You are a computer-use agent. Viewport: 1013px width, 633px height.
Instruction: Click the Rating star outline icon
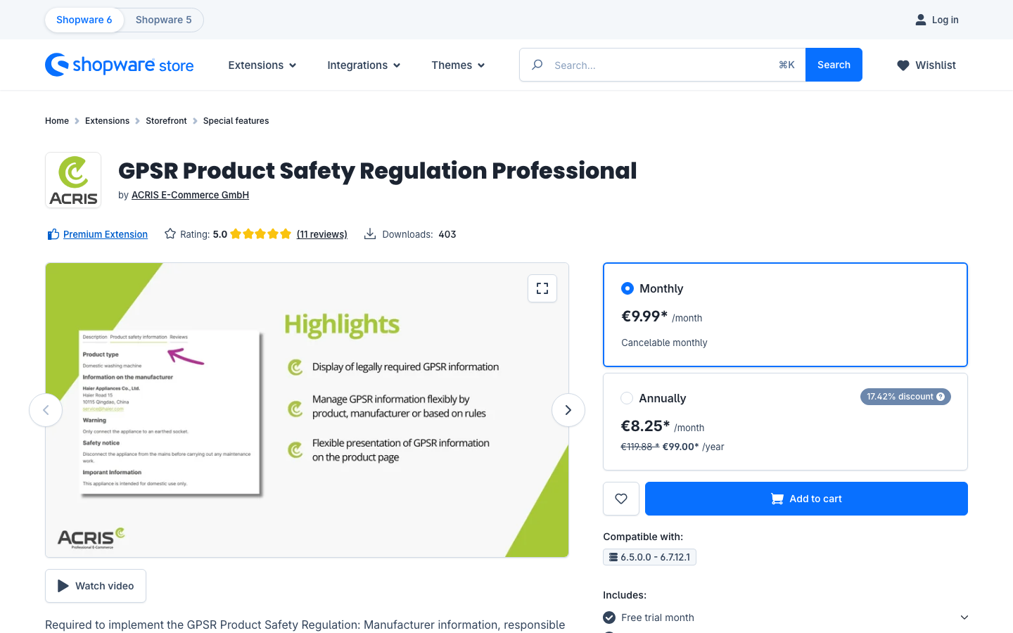pyautogui.click(x=170, y=234)
